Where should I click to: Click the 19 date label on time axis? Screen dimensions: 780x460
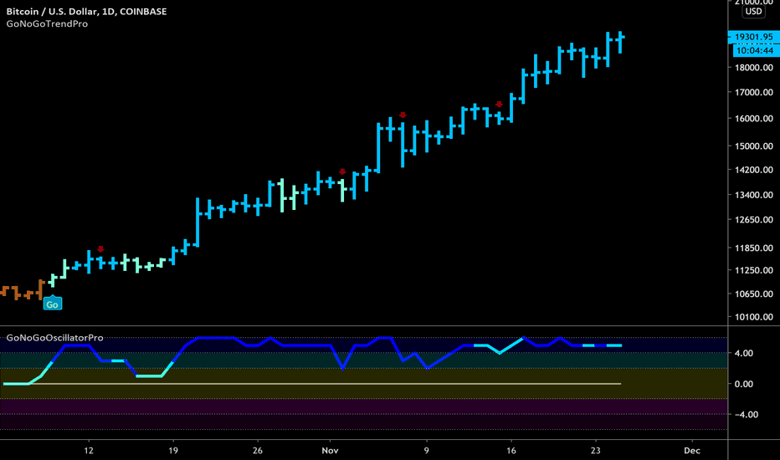click(173, 451)
